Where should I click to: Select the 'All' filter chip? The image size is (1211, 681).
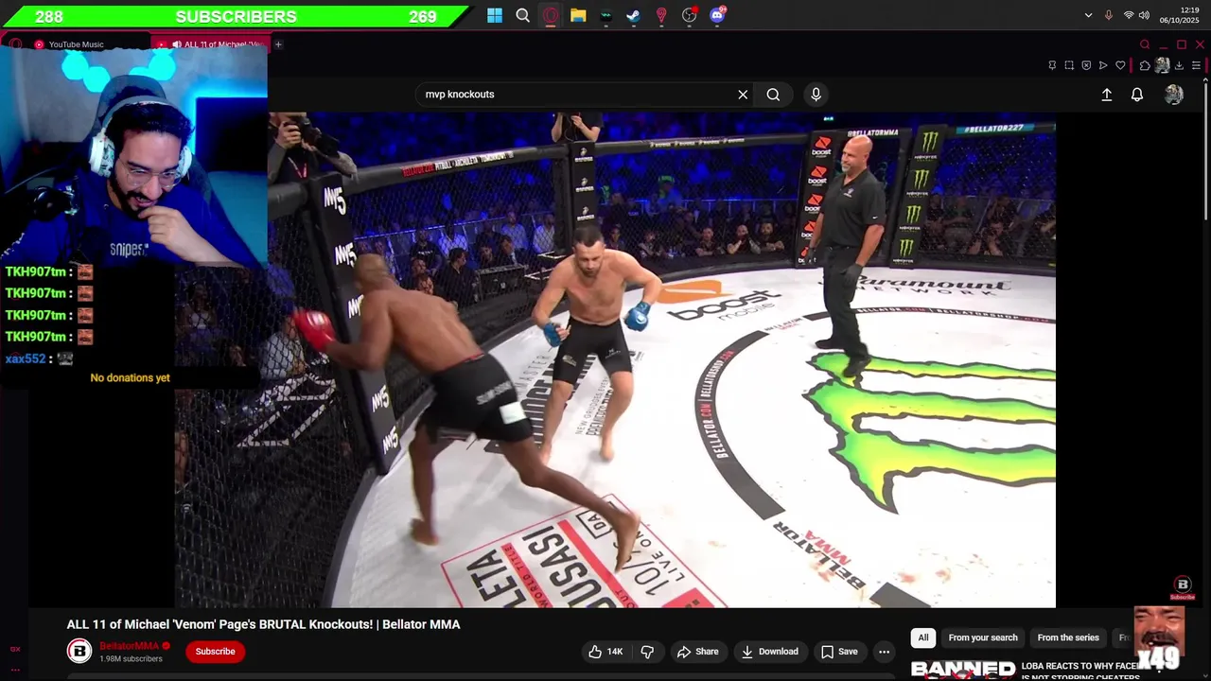click(x=923, y=637)
